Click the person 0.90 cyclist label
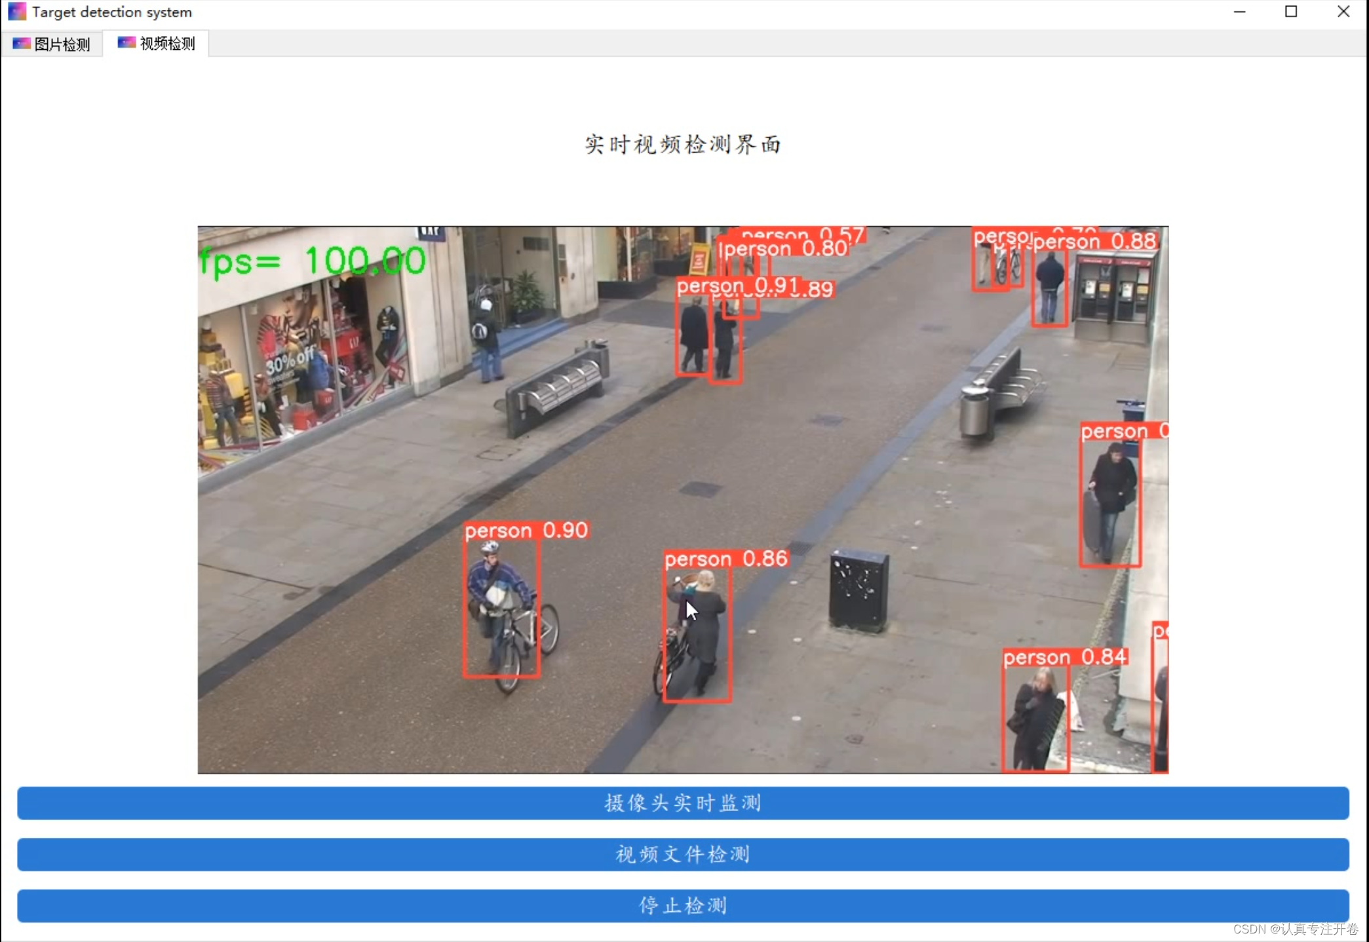This screenshot has width=1369, height=942. click(526, 530)
